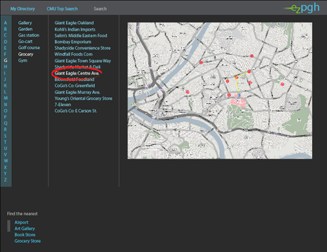Jump to letter K in alphabet index
The width and height of the screenshot is (327, 252).
coord(5,86)
